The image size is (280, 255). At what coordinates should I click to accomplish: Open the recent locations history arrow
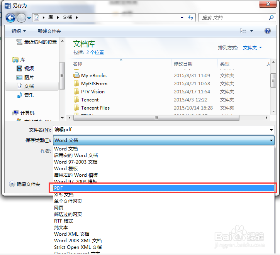coord(29,18)
